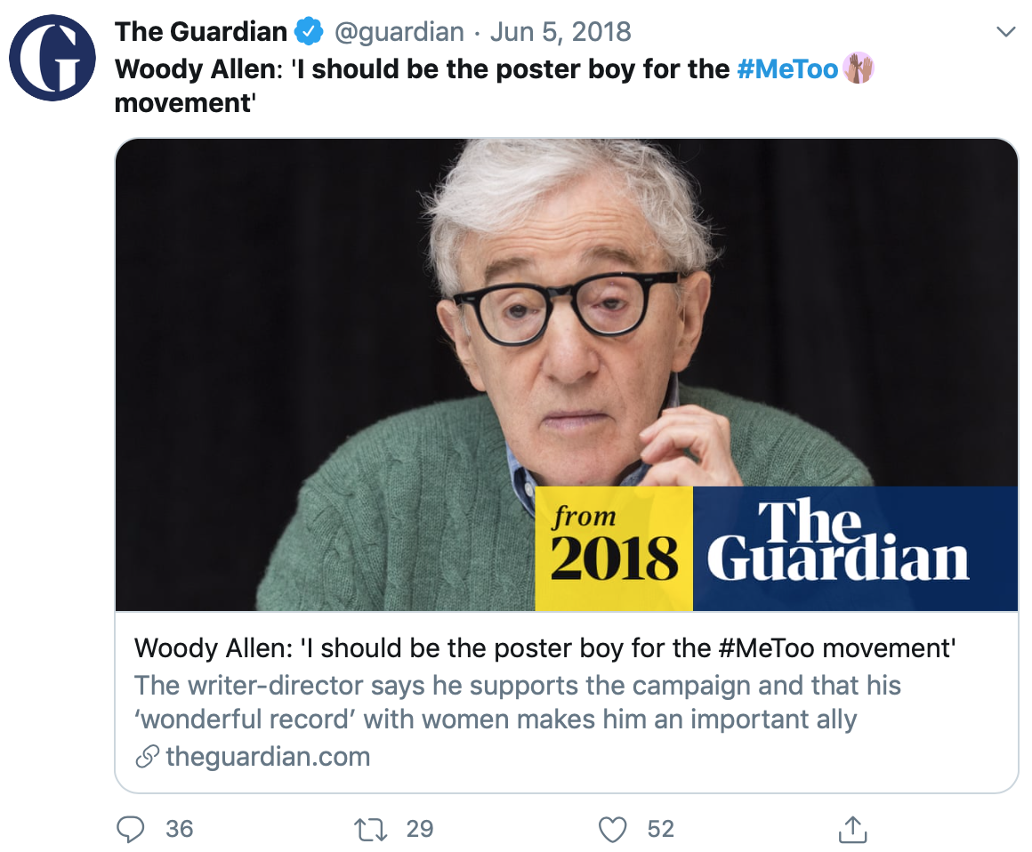Image resolution: width=1032 pixels, height=852 pixels.
Task: Click the yellow 'from 2018' badge
Action: (x=614, y=549)
